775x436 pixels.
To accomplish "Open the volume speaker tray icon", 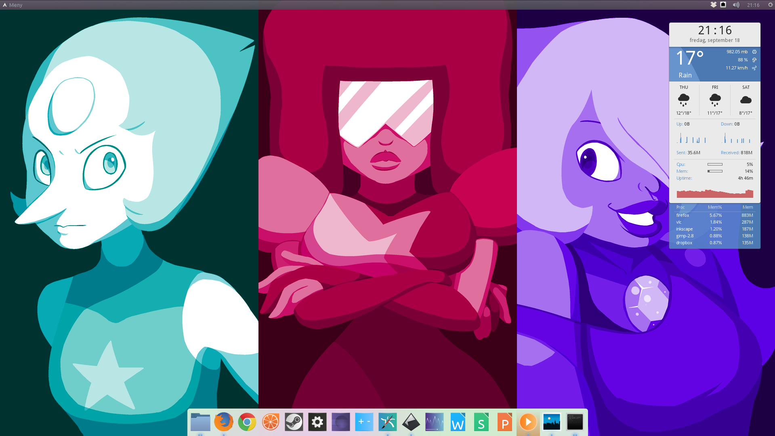I will 736,5.
